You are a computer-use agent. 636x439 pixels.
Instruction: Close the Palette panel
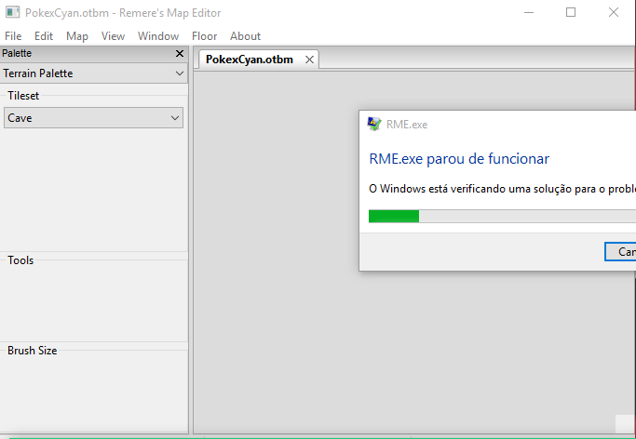pyautogui.click(x=180, y=53)
